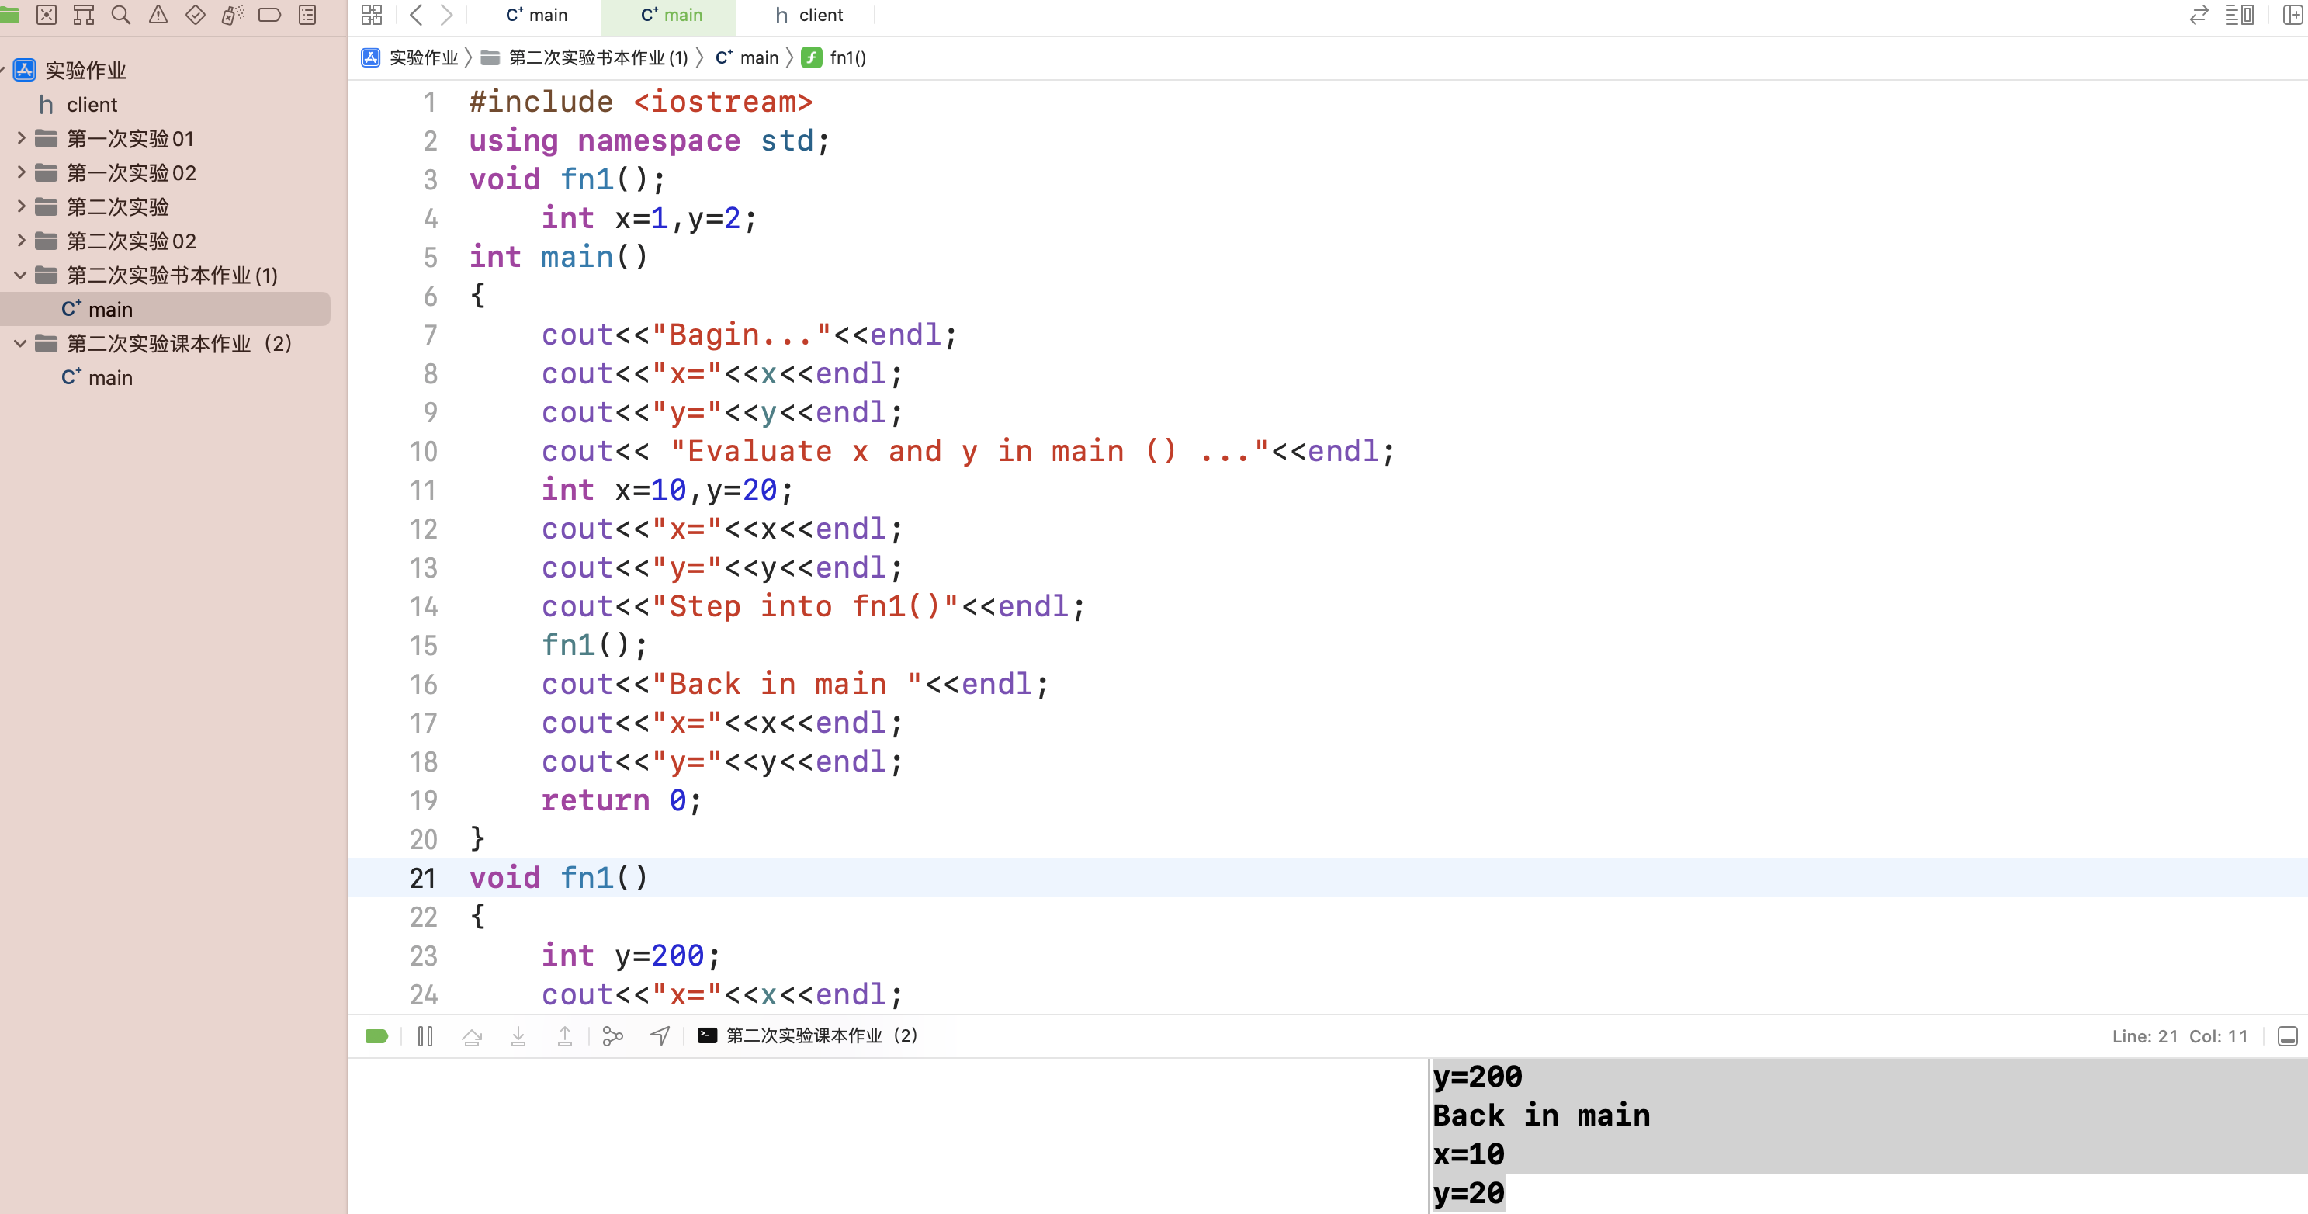
Task: Toggle the debug area visibility button
Action: [x=2287, y=1036]
